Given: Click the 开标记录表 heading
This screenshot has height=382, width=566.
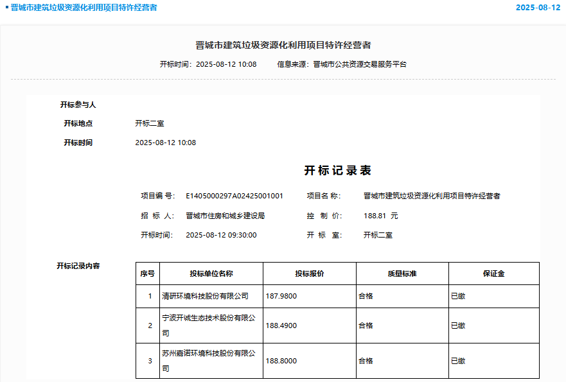Looking at the screenshot, I should click(337, 171).
